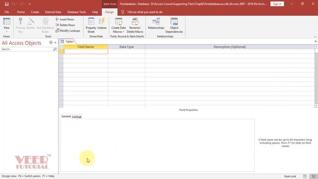Open the Database Tools ribbon tab
Viewport: 318px width, 179px height.
77,12
